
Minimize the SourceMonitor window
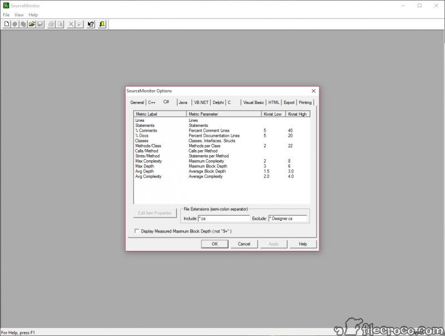(403, 6)
